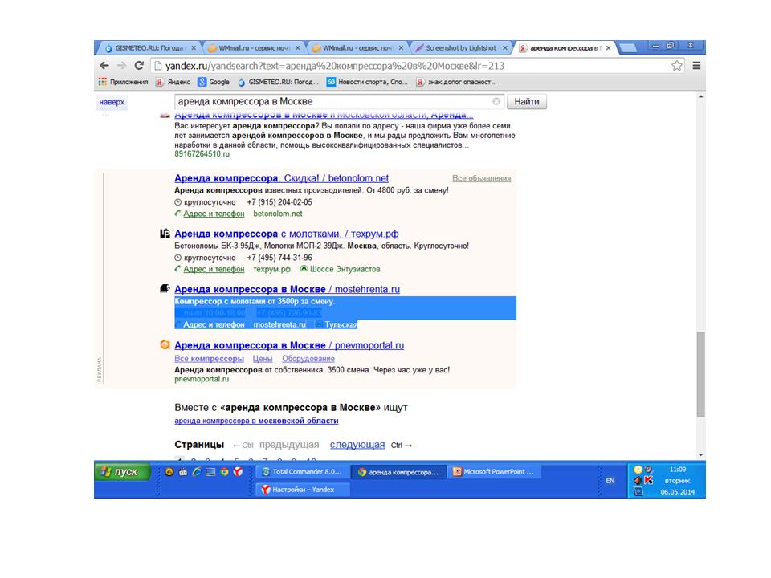
Task: Switch to Total Commander on the taskbar
Action: [x=303, y=472]
